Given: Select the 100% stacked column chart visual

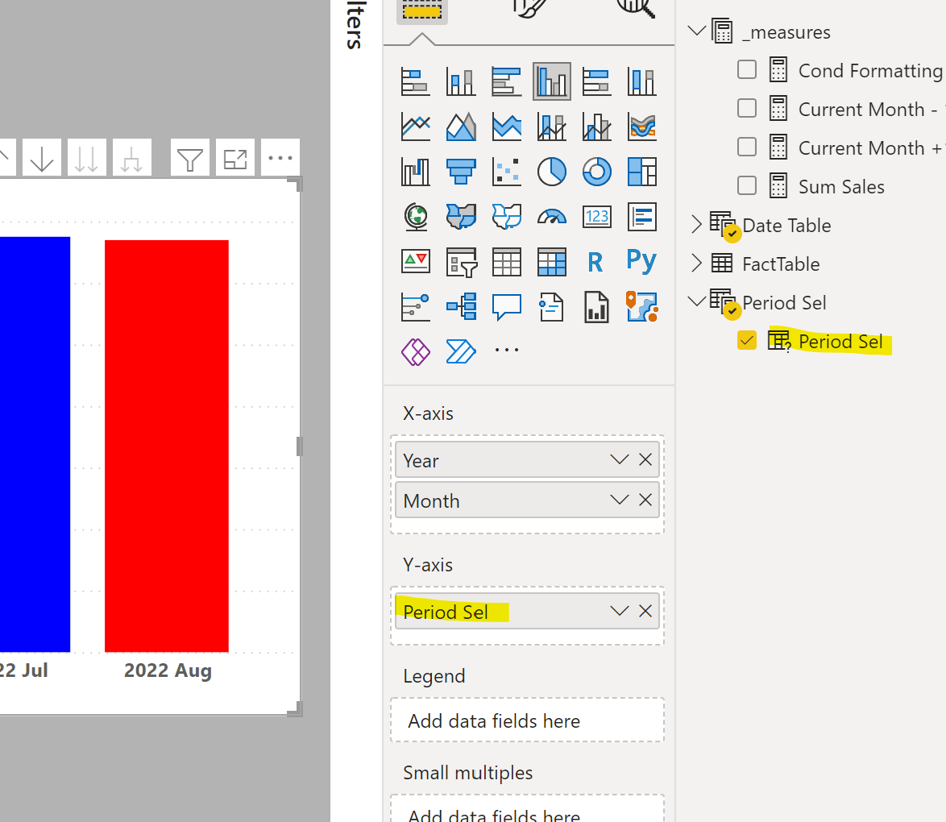Looking at the screenshot, I should coord(642,81).
